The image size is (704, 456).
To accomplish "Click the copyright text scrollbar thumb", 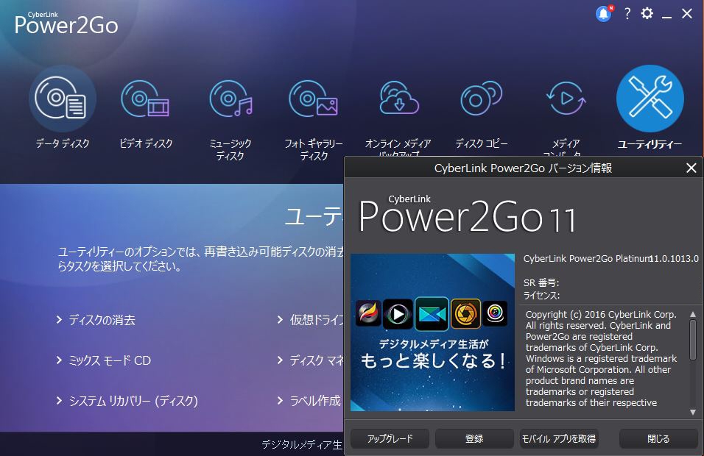I will [x=693, y=339].
